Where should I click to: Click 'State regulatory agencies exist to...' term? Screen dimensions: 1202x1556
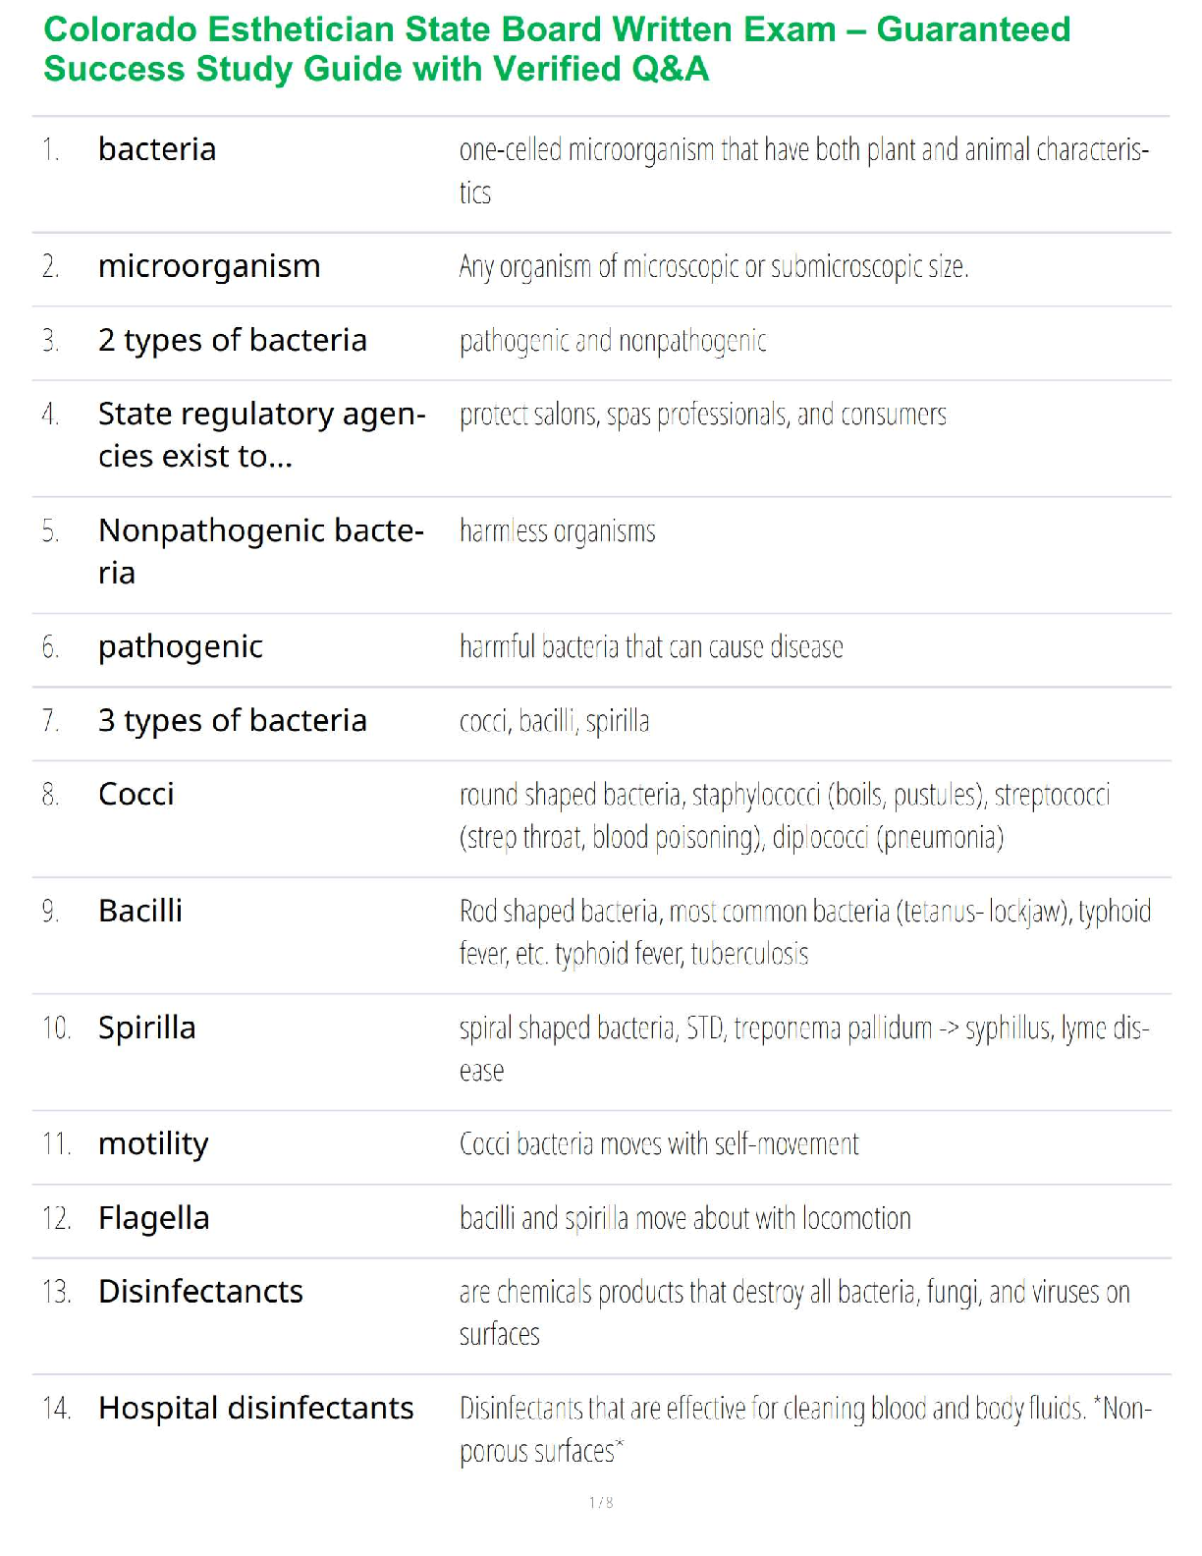pos(261,434)
